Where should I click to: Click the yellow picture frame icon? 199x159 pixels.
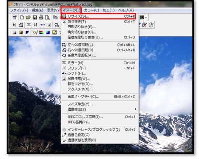coord(54,32)
